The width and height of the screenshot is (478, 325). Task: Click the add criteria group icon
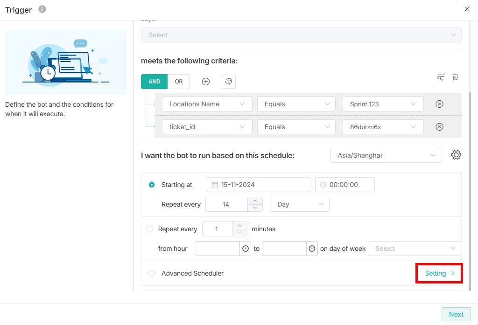pos(229,82)
